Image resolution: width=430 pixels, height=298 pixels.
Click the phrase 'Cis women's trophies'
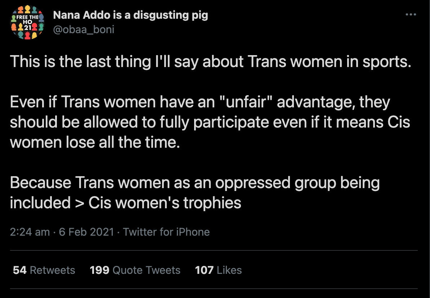pos(165,203)
